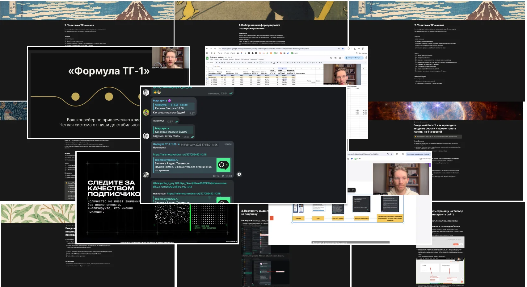Open the Файл menu in Google Sheets
This screenshot has width=527, height=287.
tap(211, 59)
